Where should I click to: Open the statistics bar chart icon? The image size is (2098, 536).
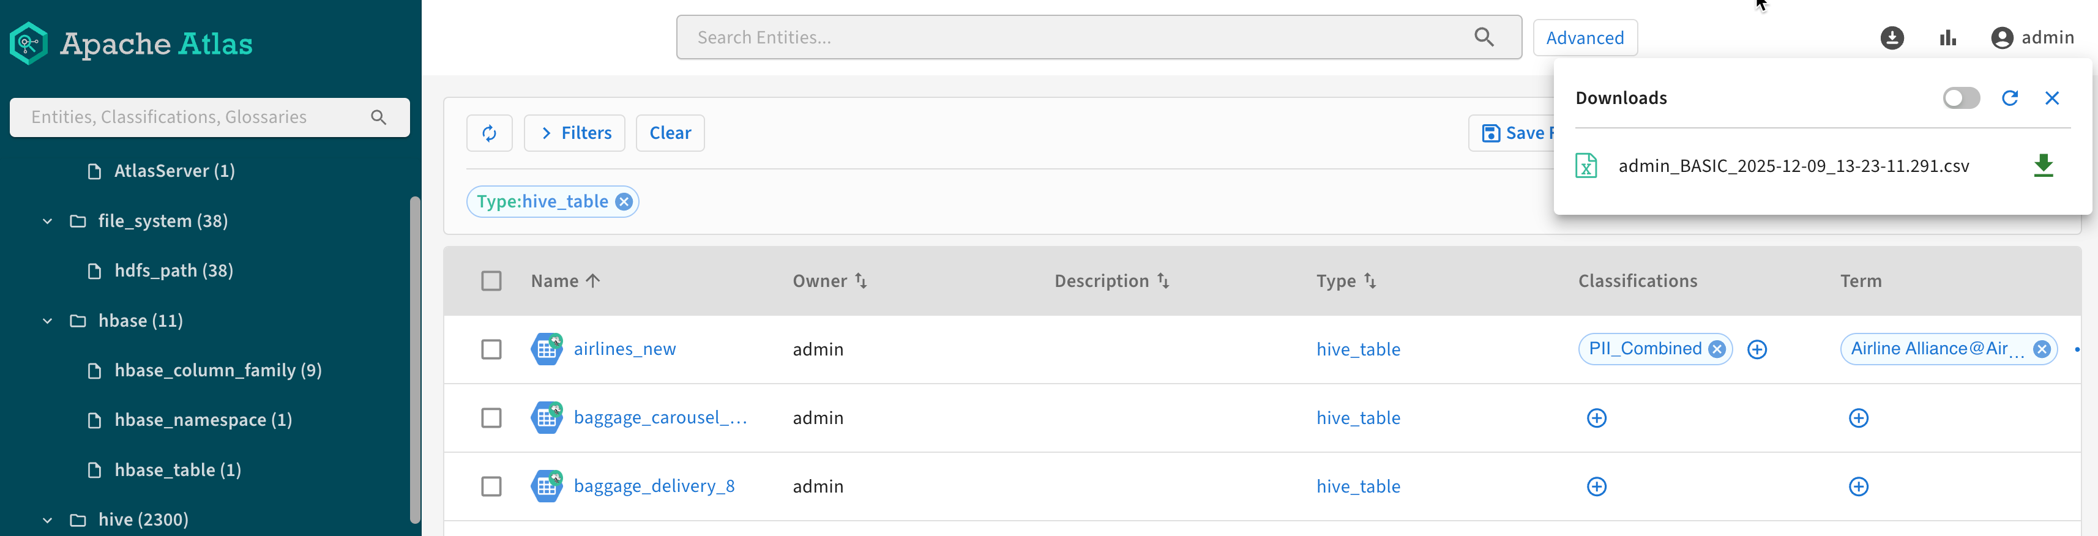coord(1947,39)
